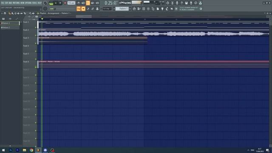The image size is (272, 153).
Task: Toggle the metronome icon
Action: pyautogui.click(x=79, y=3)
